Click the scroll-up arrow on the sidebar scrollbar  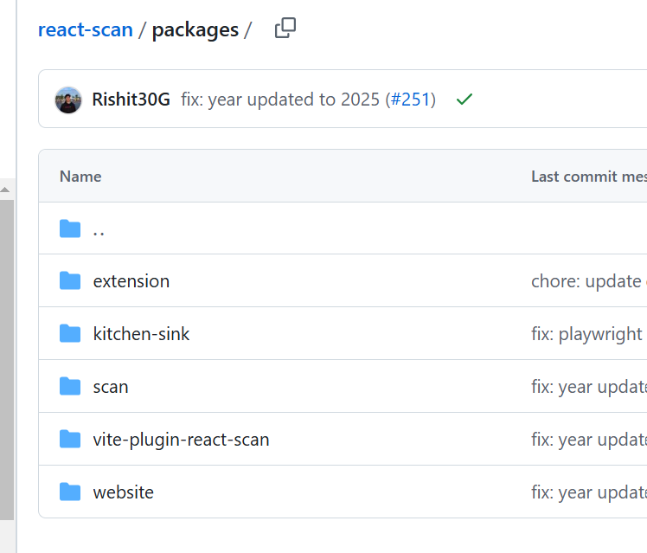[5, 190]
